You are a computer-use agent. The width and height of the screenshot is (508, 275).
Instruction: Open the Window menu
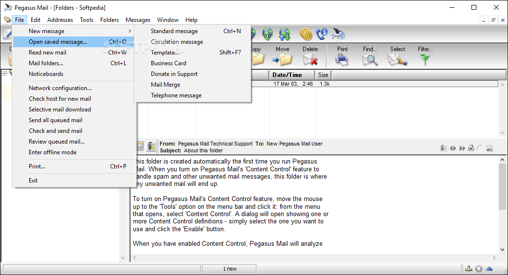(168, 20)
